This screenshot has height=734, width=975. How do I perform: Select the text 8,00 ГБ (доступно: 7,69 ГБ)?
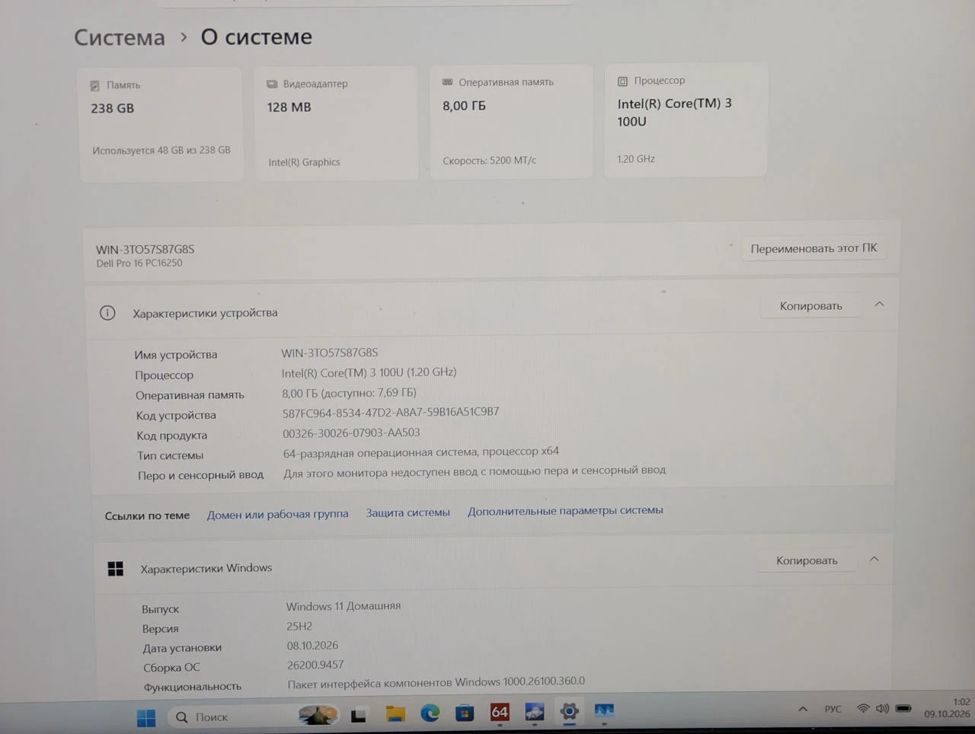tap(349, 393)
